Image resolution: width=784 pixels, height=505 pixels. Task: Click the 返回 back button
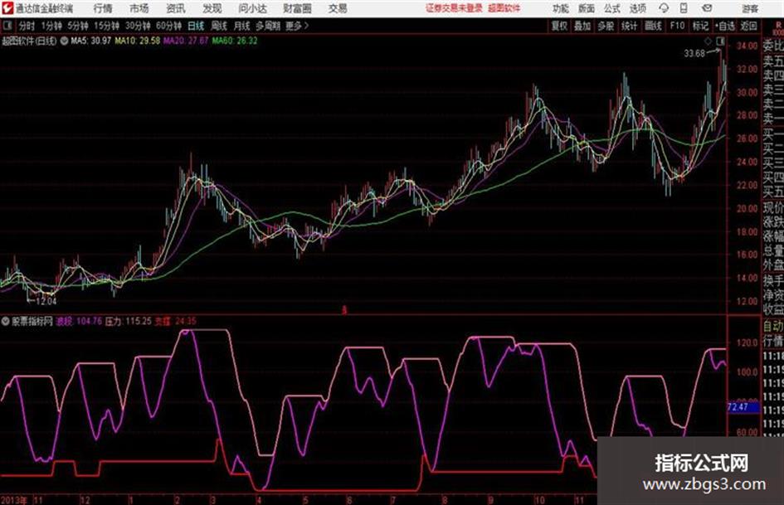pyautogui.click(x=748, y=26)
